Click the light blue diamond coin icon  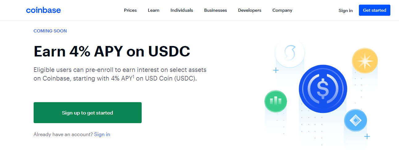[x=355, y=120]
